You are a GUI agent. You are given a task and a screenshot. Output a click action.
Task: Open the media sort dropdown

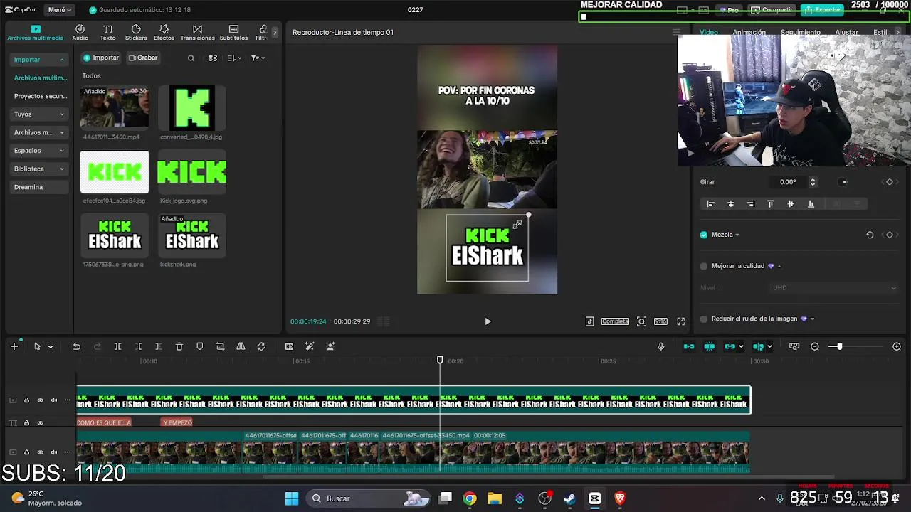(x=235, y=58)
